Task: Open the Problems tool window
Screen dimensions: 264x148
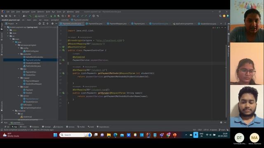Action: (x=34, y=127)
